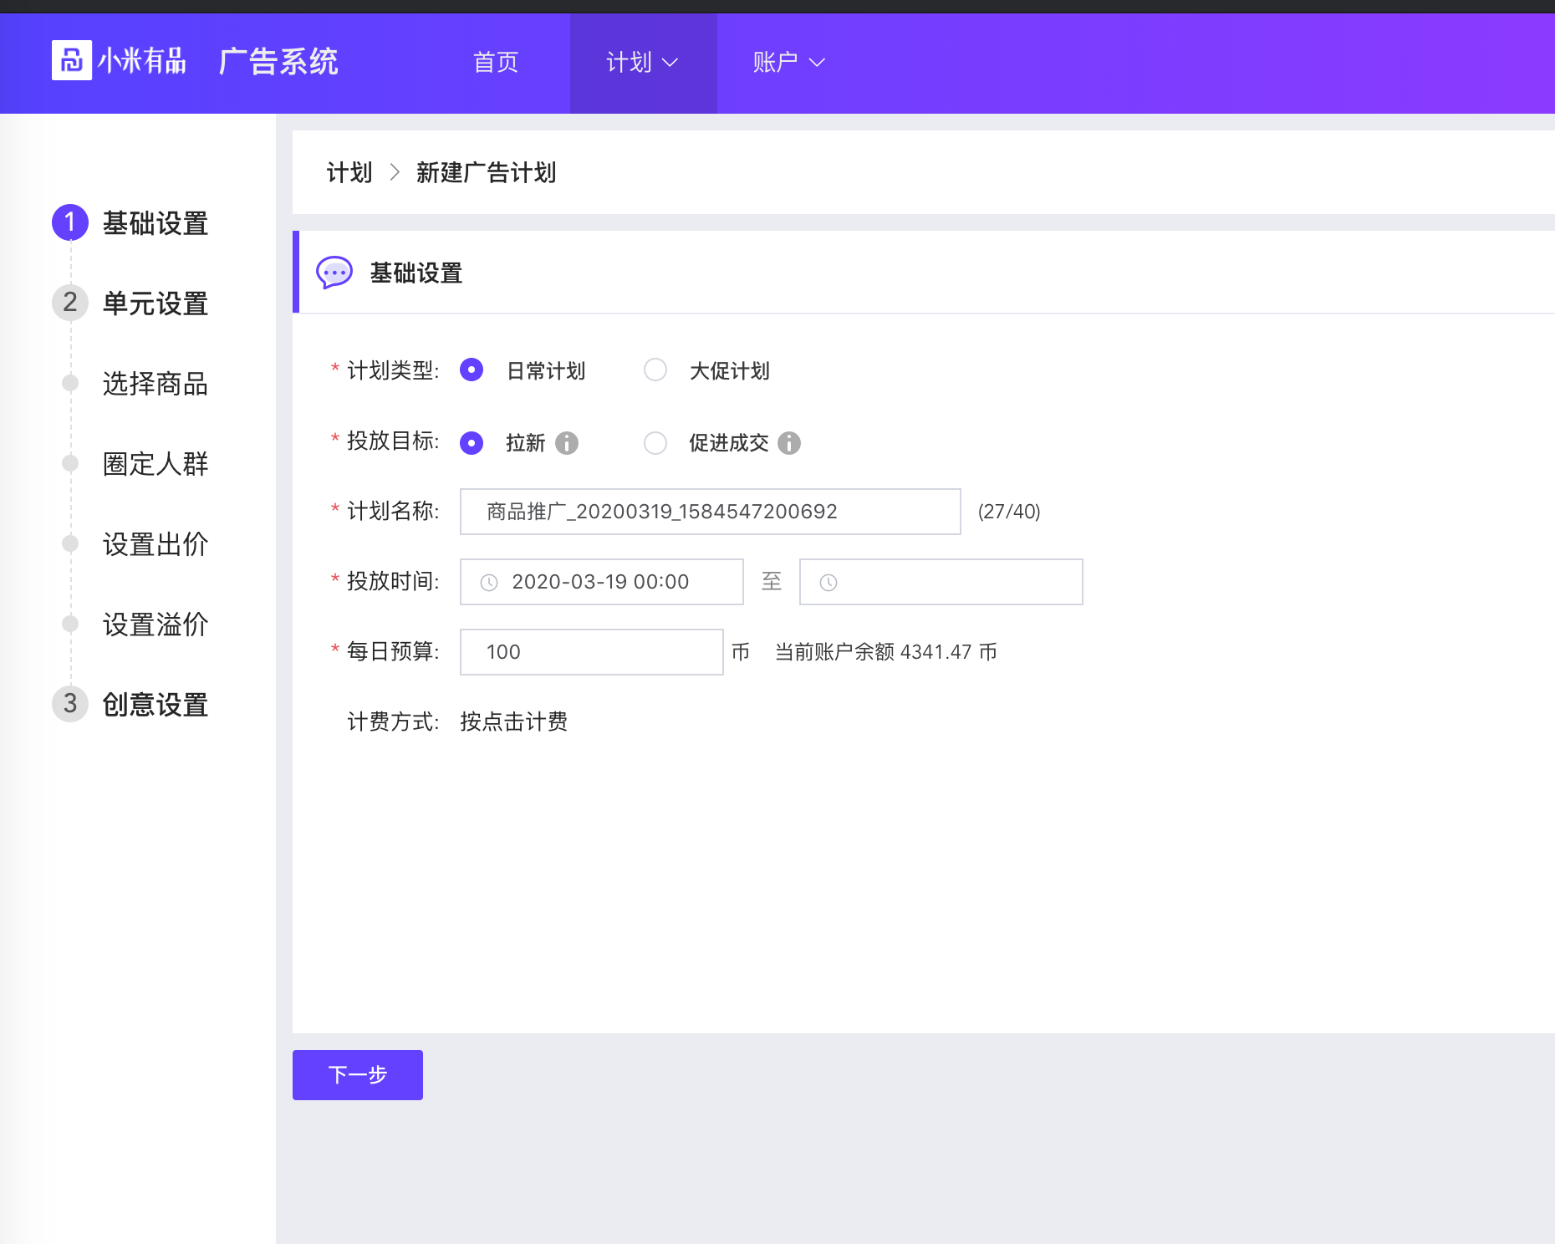Click step 2 circle for 单元设置
The height and width of the screenshot is (1244, 1555).
70,303
